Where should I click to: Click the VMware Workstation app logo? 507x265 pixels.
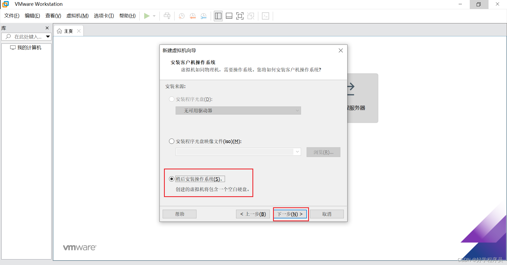6,4
